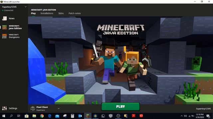Open Microsoft Store from the taskbar
The width and height of the screenshot is (213, 119).
(x=27, y=116)
